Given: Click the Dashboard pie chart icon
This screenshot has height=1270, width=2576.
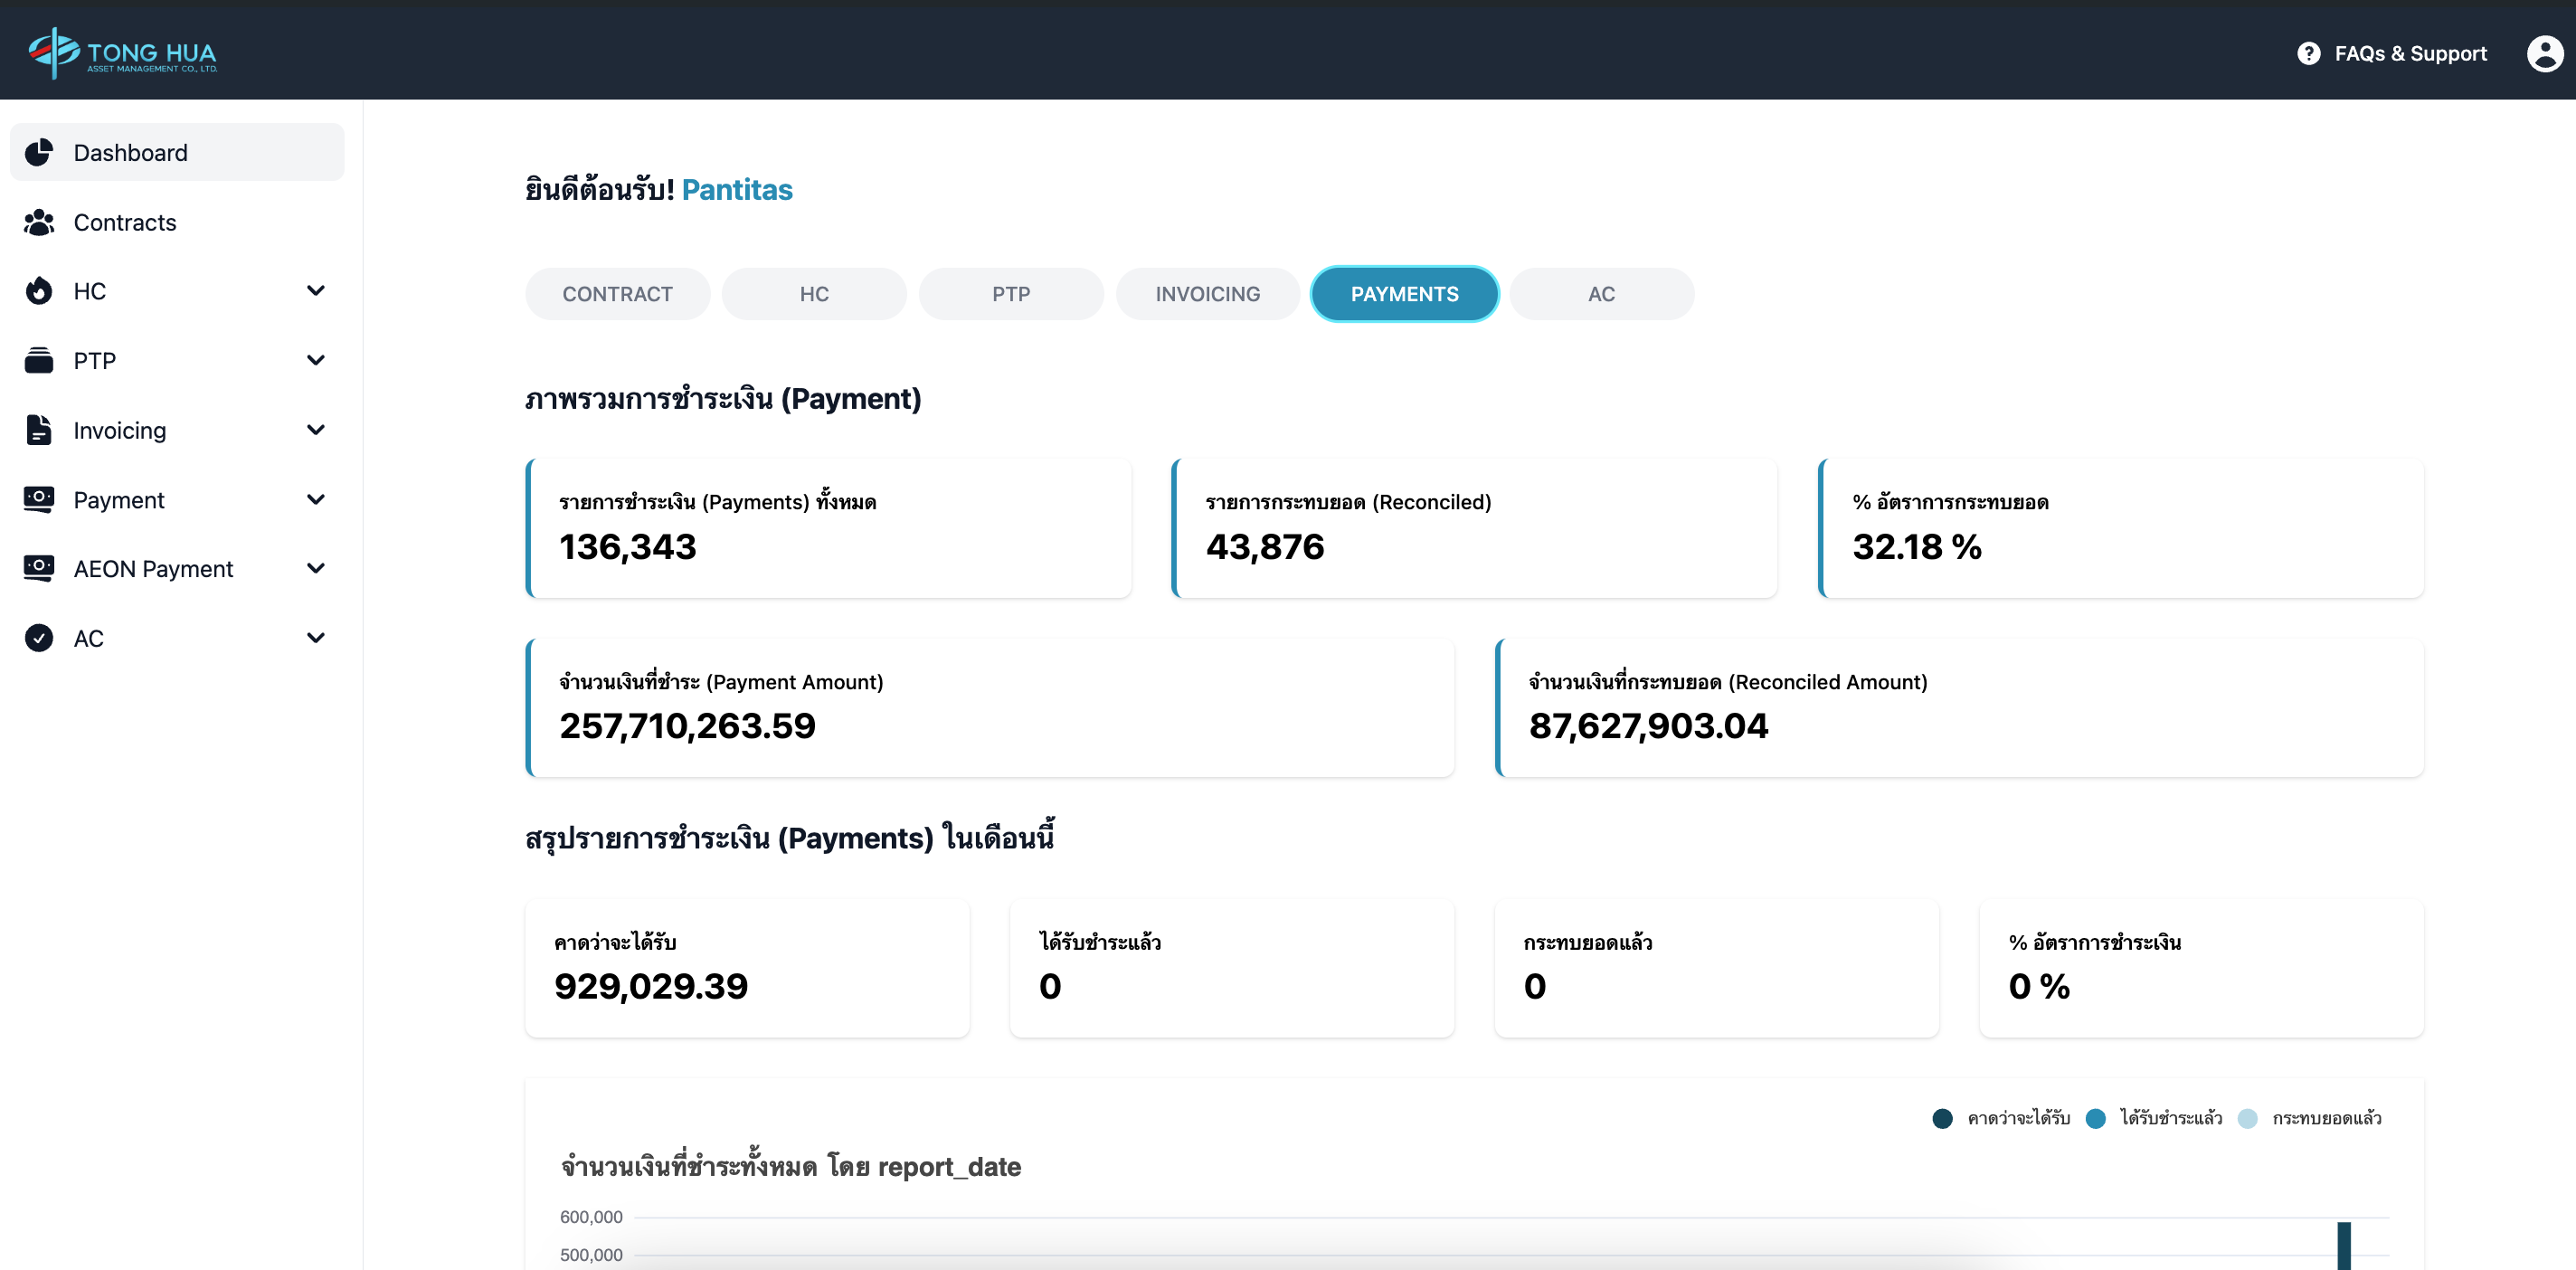Looking at the screenshot, I should tap(39, 152).
